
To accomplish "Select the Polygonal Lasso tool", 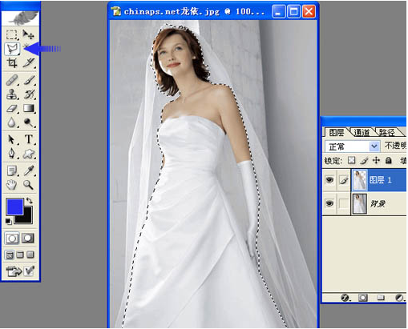I will click(x=12, y=49).
